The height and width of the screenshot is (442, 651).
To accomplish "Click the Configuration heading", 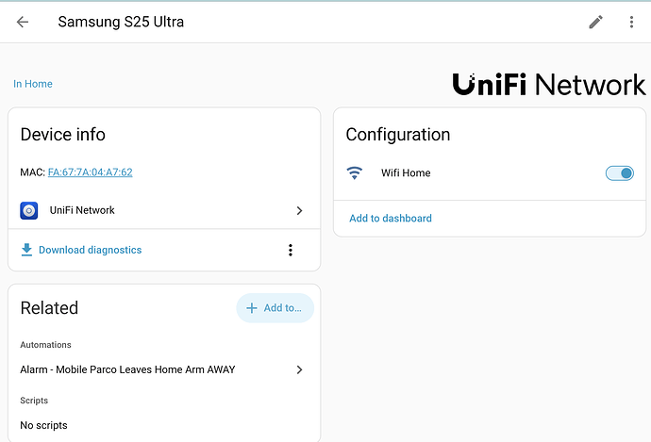I will pos(398,135).
